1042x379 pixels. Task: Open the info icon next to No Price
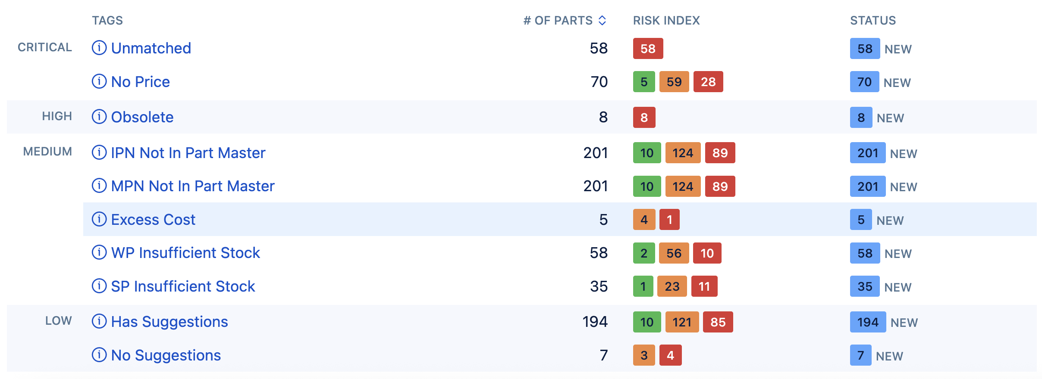99,81
